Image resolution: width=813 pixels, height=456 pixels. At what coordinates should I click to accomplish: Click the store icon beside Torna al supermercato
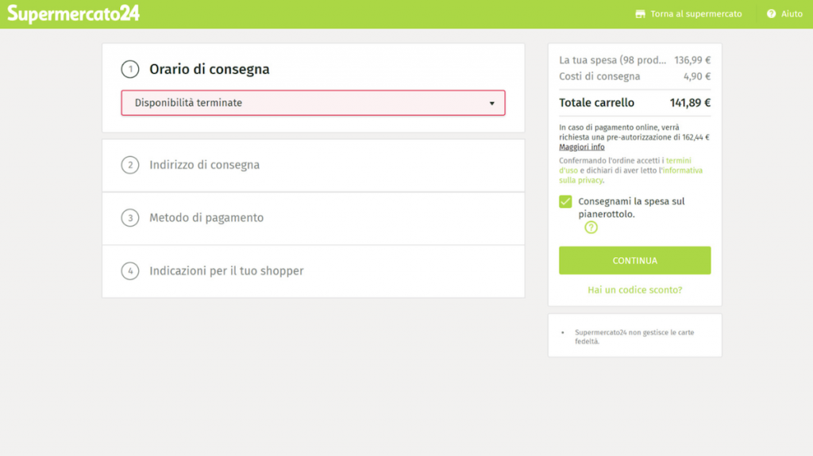pos(641,14)
